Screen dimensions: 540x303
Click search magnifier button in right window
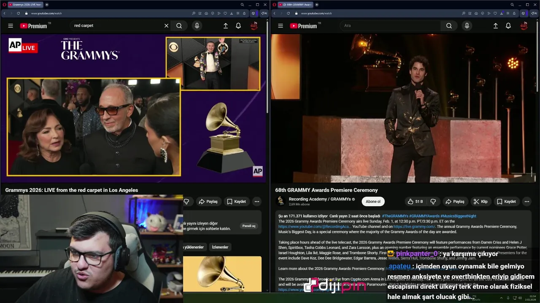point(449,26)
